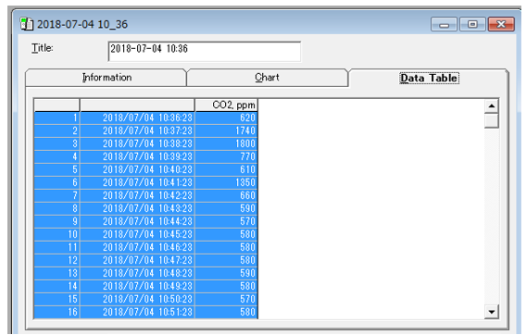Click the CO2 value 770
This screenshot has width=526, height=335.
(x=226, y=157)
